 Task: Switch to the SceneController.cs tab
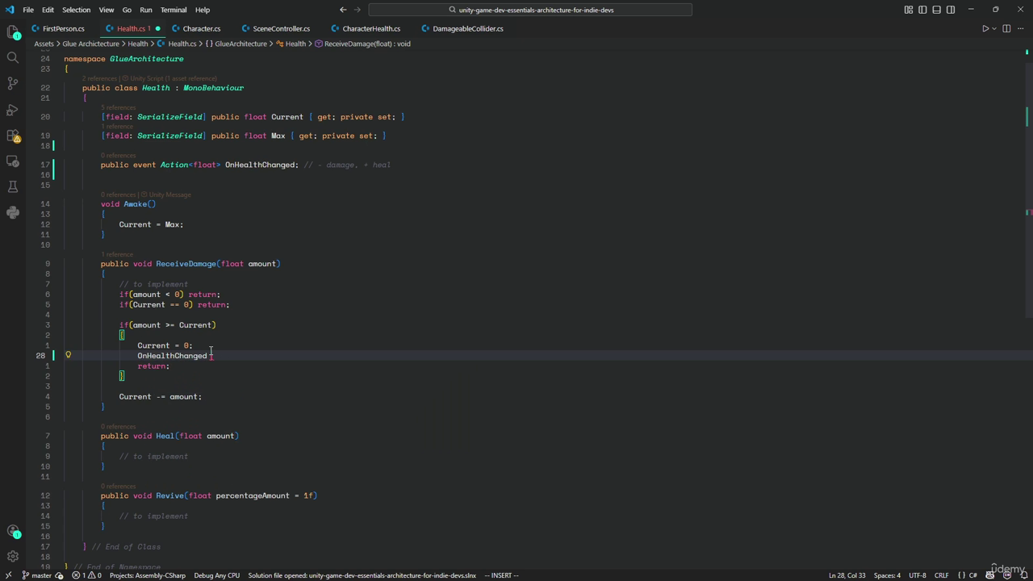276,28
